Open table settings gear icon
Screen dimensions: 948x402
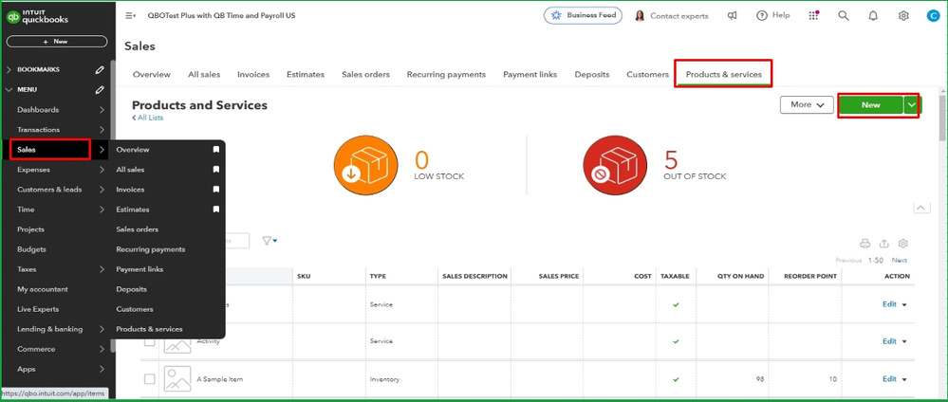[x=903, y=244]
